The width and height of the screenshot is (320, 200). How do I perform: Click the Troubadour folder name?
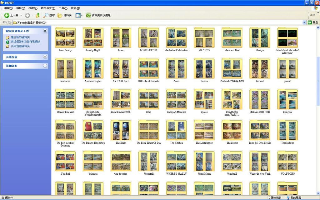(x=287, y=143)
